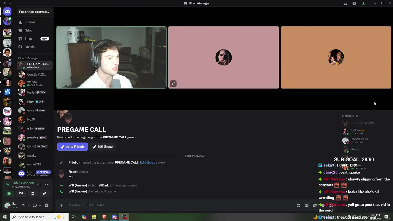The image size is (393, 221).
Task: Open DM with OPHR
Action: point(35,146)
